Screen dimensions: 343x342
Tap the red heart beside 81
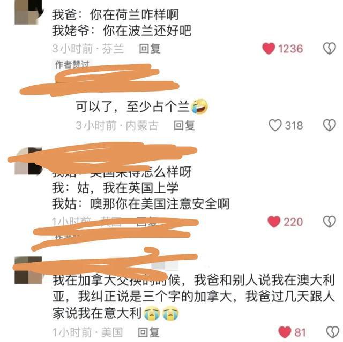point(285,332)
